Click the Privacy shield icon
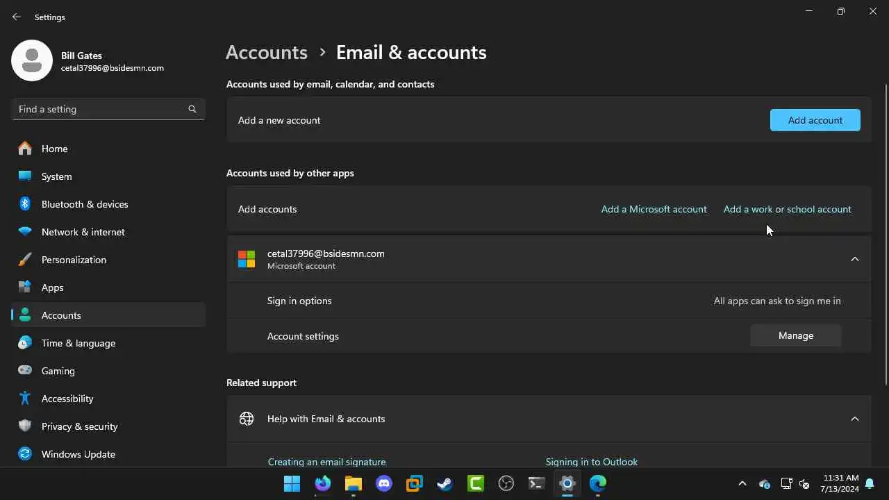This screenshot has height=500, width=889. pos(25,426)
